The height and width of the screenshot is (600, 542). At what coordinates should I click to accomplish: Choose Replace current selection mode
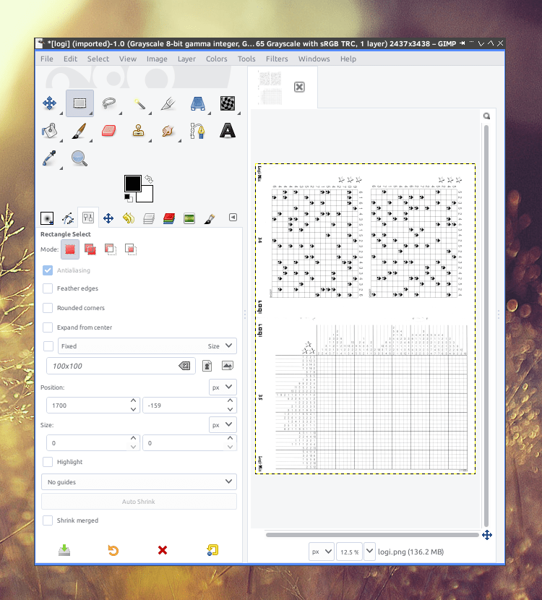[x=70, y=249]
